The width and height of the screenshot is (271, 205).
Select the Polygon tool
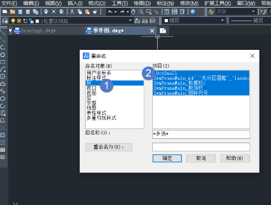[x=3, y=55]
